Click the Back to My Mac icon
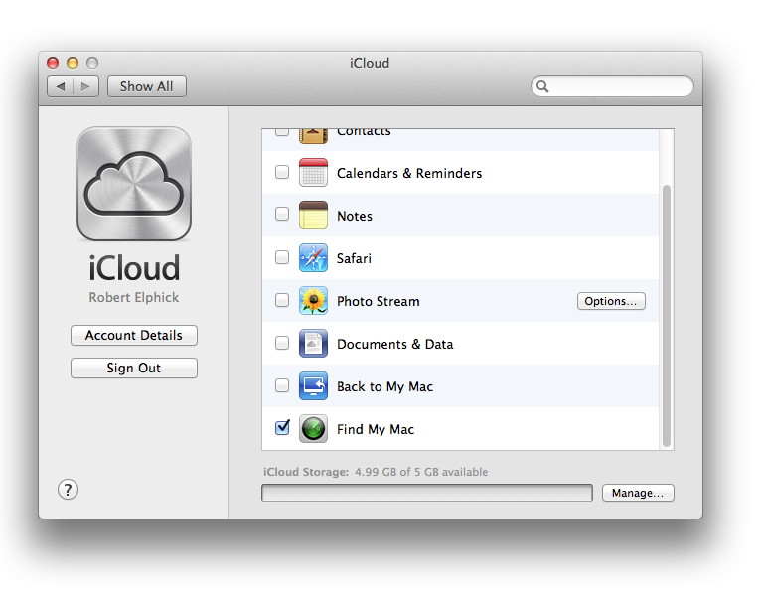 pyautogui.click(x=313, y=386)
